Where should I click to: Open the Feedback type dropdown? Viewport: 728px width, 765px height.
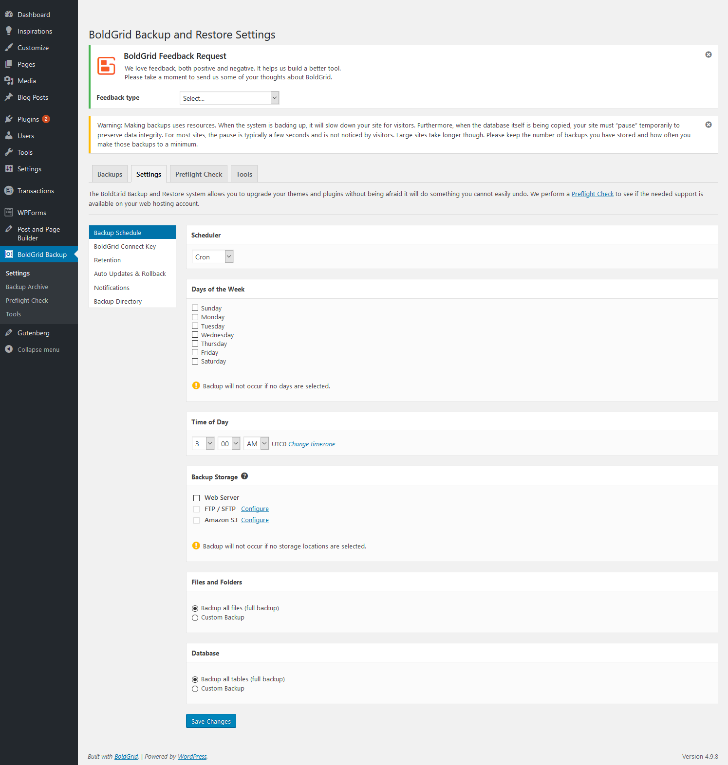click(x=229, y=98)
